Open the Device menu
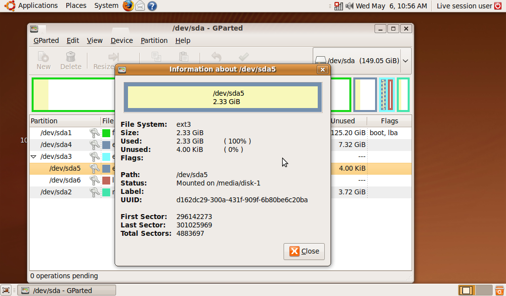This screenshot has height=296, width=506. pyautogui.click(x=122, y=40)
